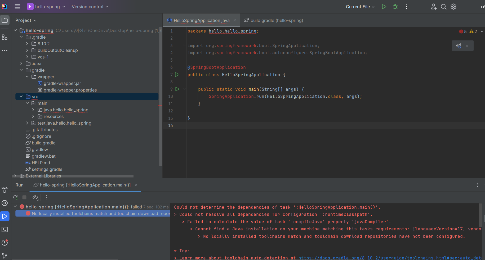Click the run gutter icon beside the main method
Image resolution: width=485 pixels, height=260 pixels.
(x=177, y=89)
